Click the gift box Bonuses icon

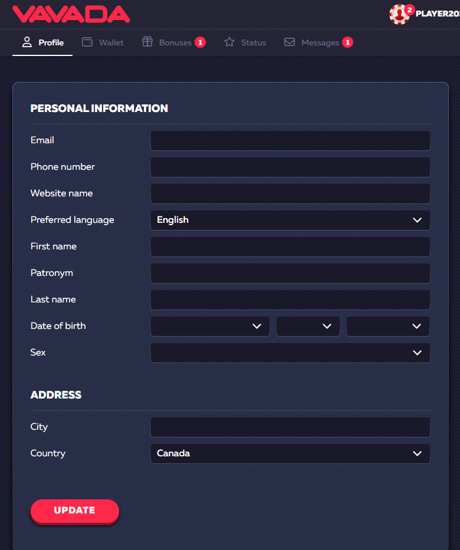click(x=147, y=42)
